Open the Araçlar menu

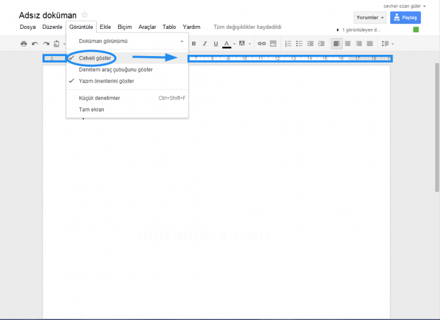pos(147,27)
